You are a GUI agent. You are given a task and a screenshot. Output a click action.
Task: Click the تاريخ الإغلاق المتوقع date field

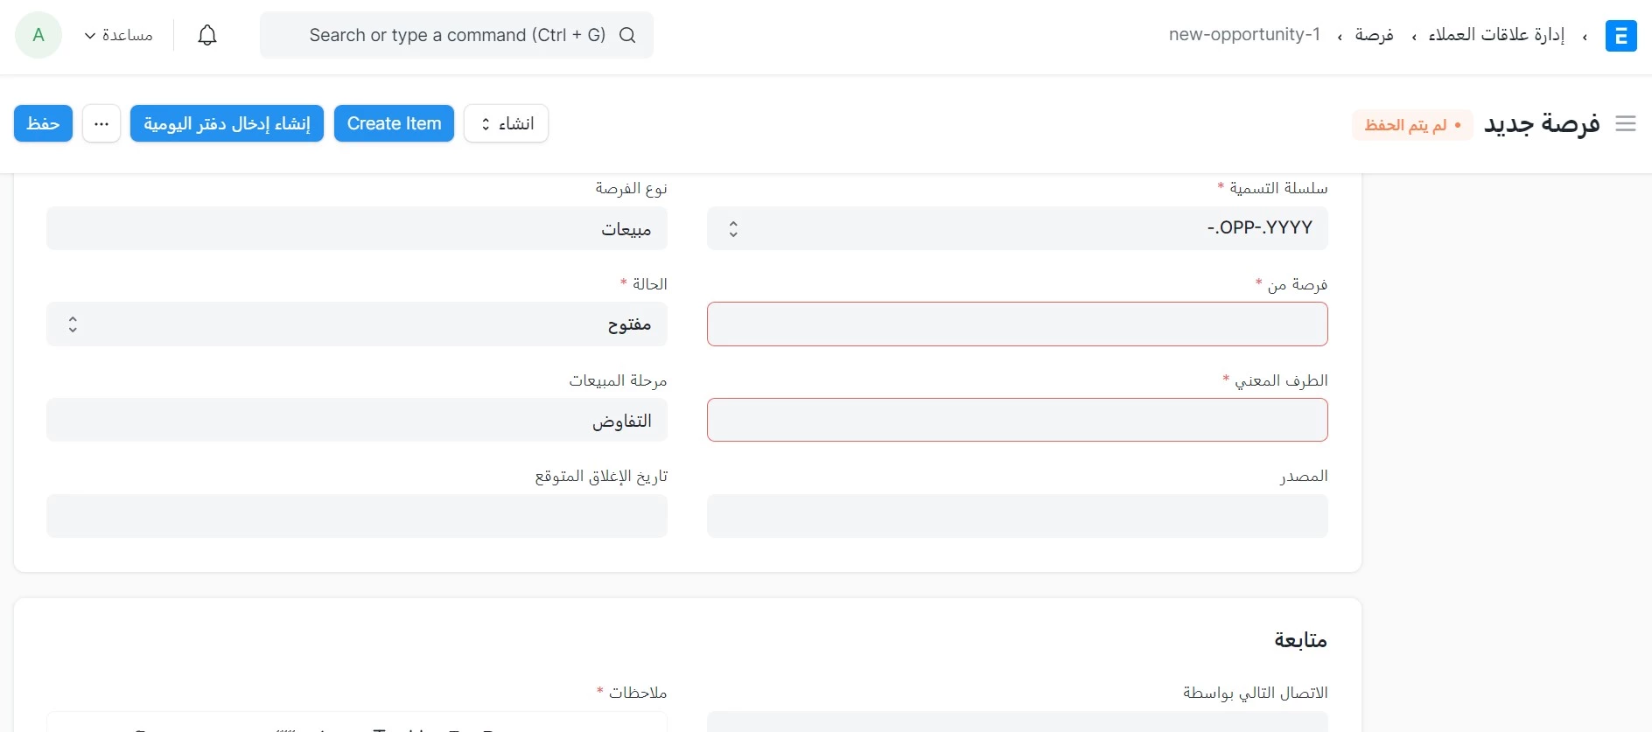357,516
